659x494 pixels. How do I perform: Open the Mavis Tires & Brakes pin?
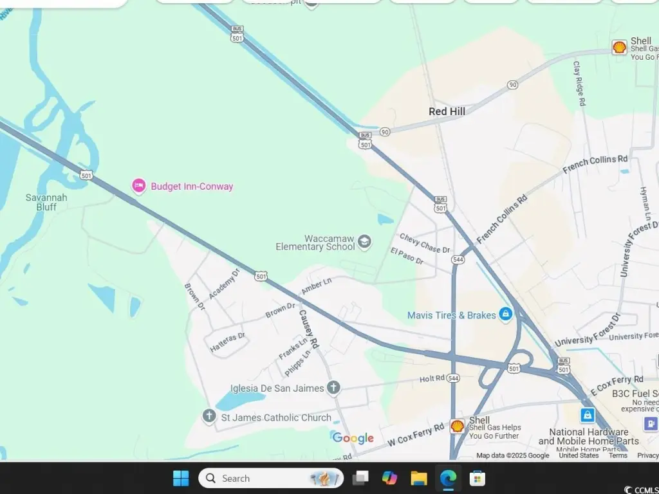(x=506, y=315)
